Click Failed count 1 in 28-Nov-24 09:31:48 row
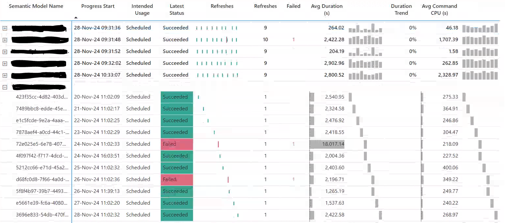Screen dimensions: 505x223 click(x=294, y=40)
